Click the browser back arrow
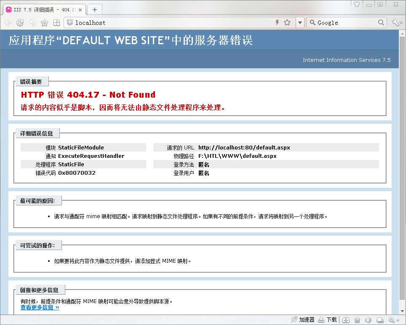406x325 pixels. click(8, 23)
